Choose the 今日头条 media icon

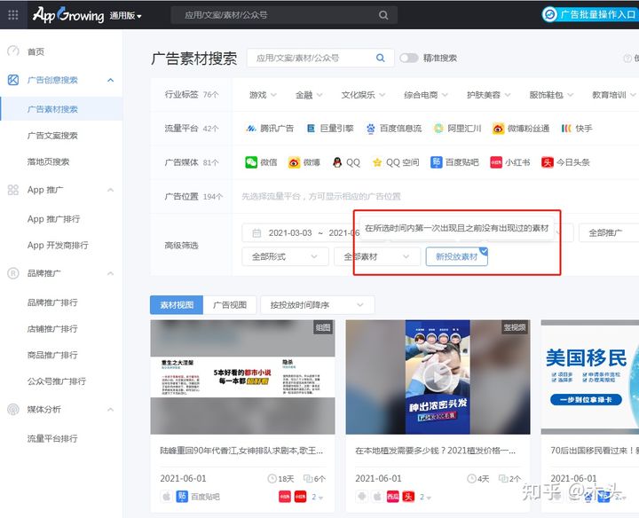pos(548,162)
